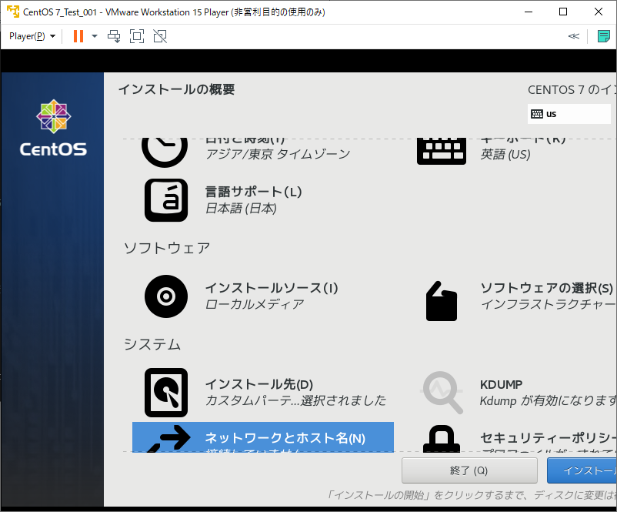Click the blue インストール start button
Viewport: 617px width, 512px height.
(x=582, y=470)
